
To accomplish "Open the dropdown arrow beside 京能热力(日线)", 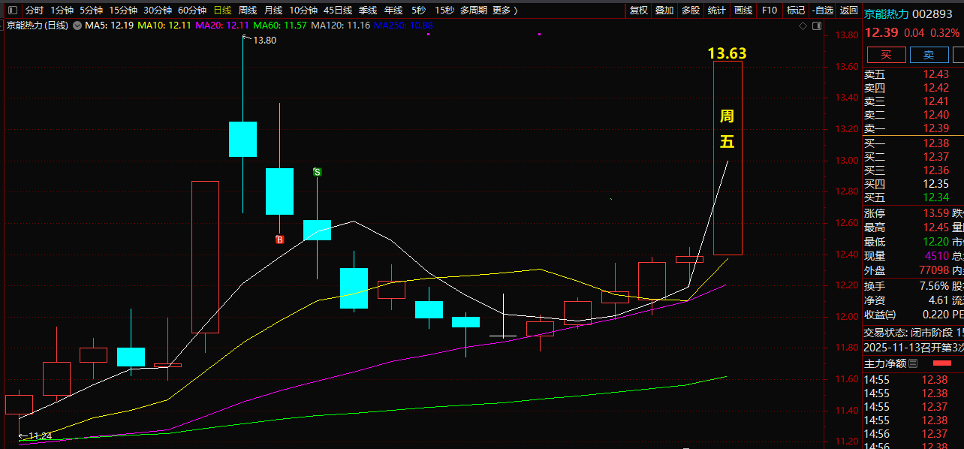I will tap(76, 26).
